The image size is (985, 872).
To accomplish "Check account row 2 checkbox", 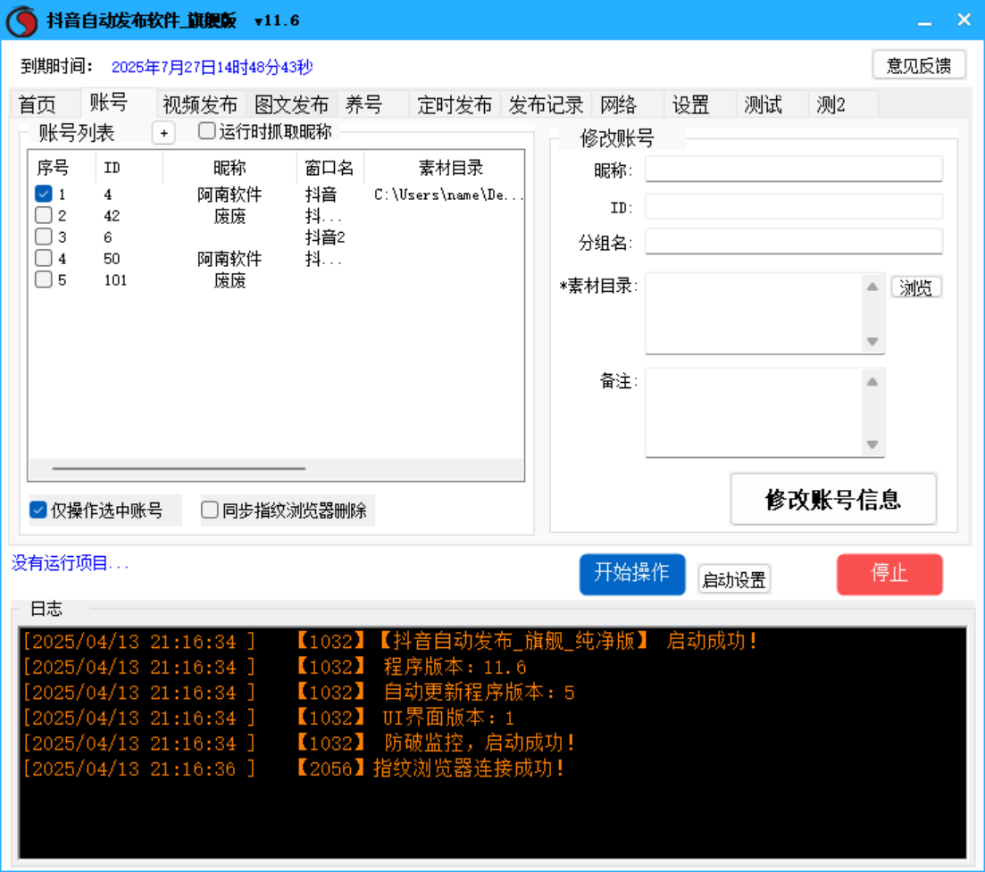I will point(44,215).
